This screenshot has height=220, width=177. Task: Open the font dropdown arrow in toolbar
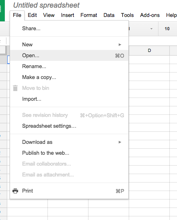[151, 29]
